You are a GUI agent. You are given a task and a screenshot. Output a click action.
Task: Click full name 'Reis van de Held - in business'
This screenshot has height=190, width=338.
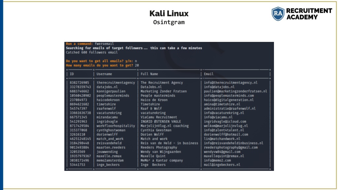coord(169,143)
